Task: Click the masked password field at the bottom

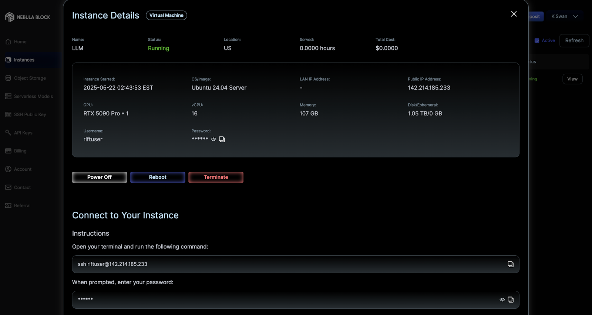Action: point(296,300)
